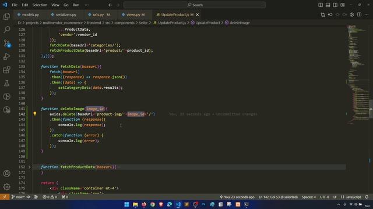This screenshot has width=373, height=209.
Task: Open the Manage gear icon
Action: coord(6,187)
